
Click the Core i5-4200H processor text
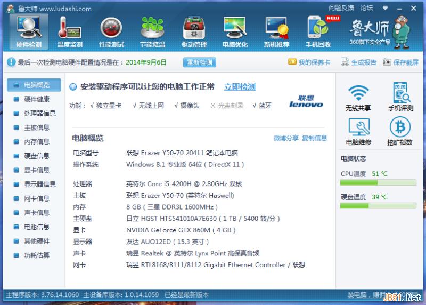click(184, 184)
